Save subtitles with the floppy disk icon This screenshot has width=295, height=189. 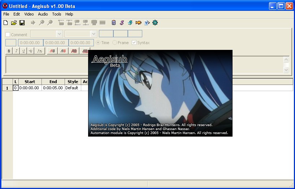coord(22,23)
